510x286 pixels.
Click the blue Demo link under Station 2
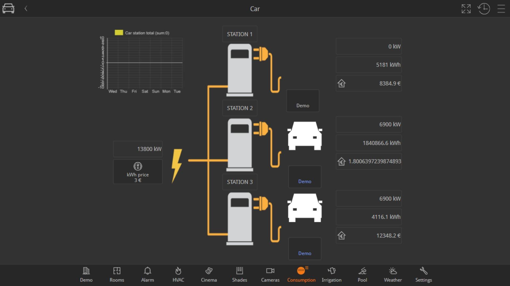pyautogui.click(x=305, y=181)
